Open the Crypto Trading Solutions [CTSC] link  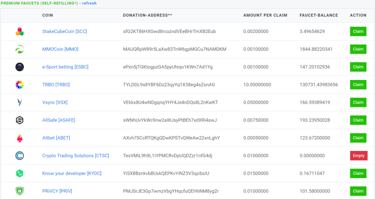click(75, 156)
